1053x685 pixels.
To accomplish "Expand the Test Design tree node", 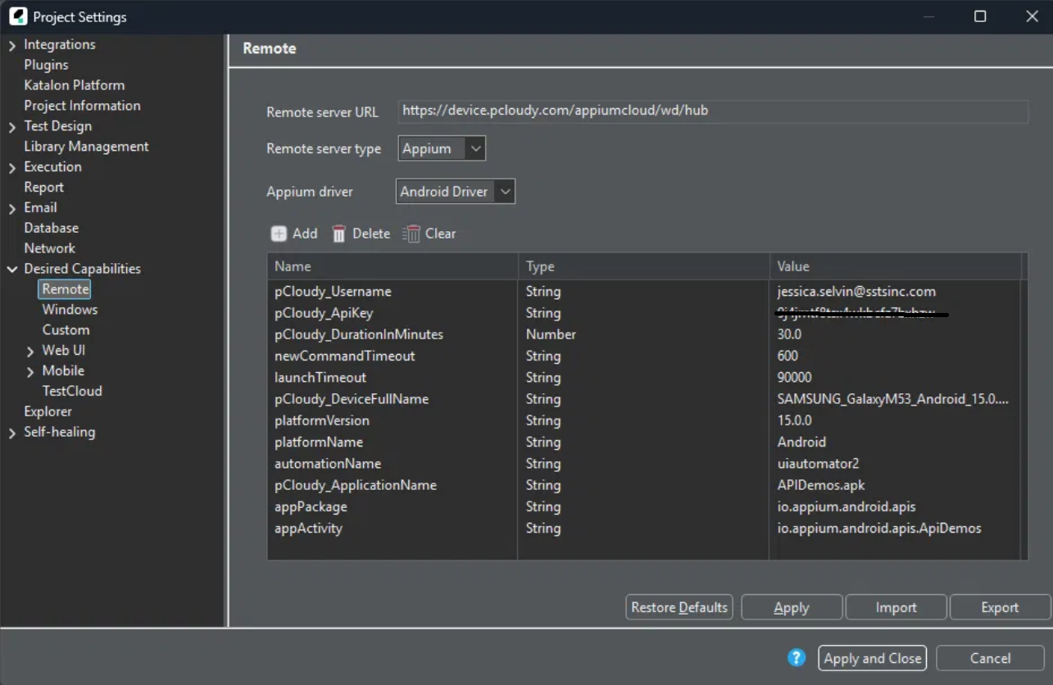I will (x=11, y=126).
